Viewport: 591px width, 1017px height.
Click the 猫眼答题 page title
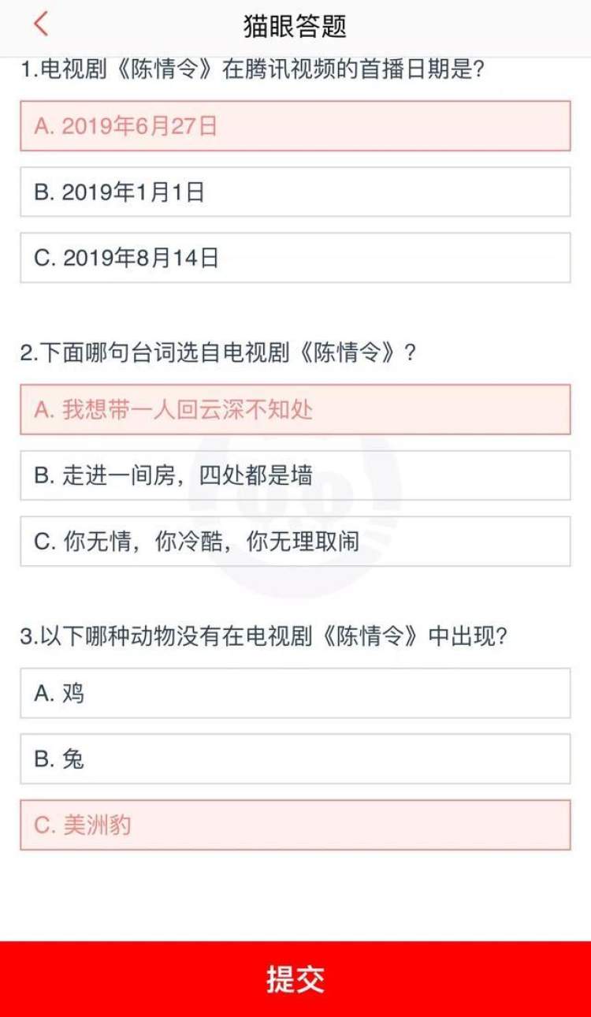tap(295, 26)
